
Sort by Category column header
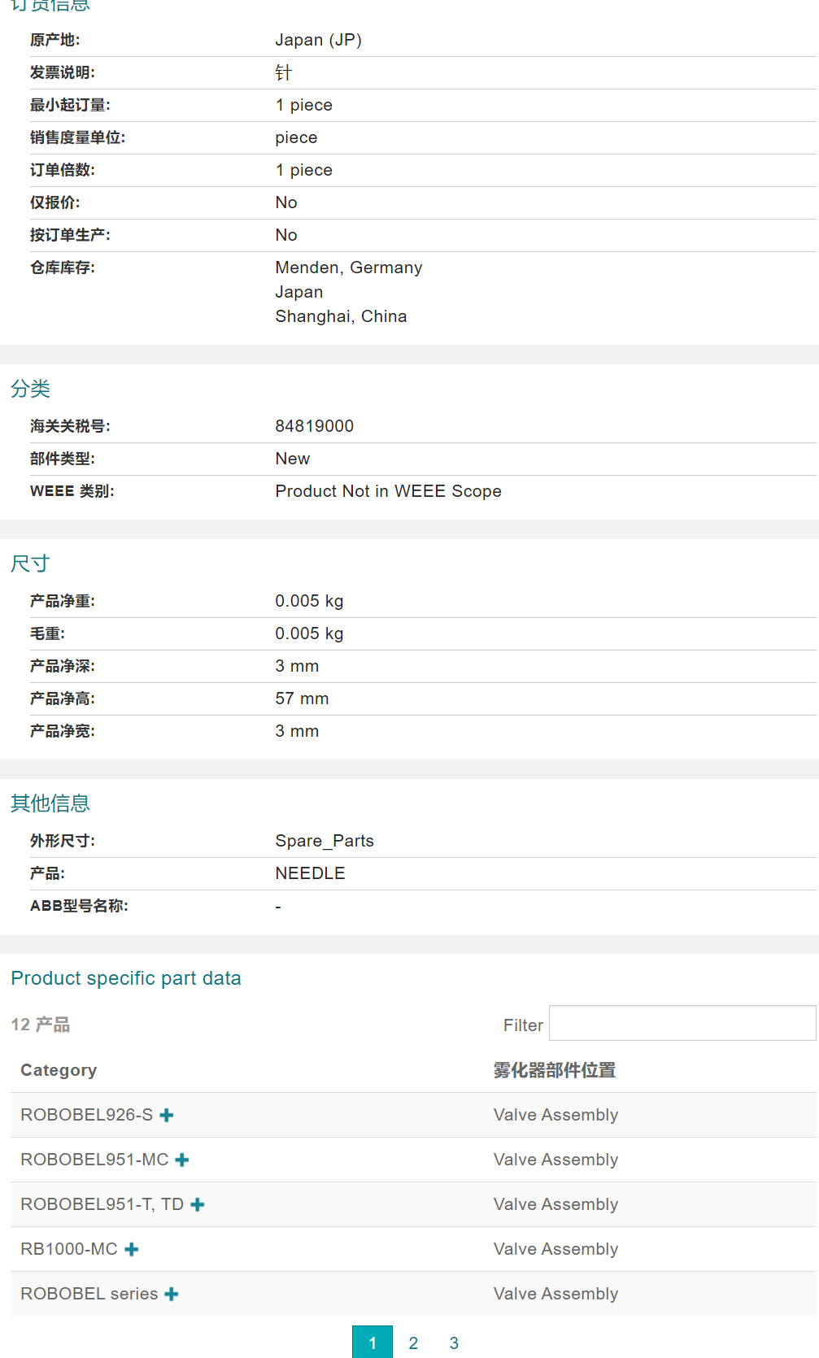point(59,1070)
